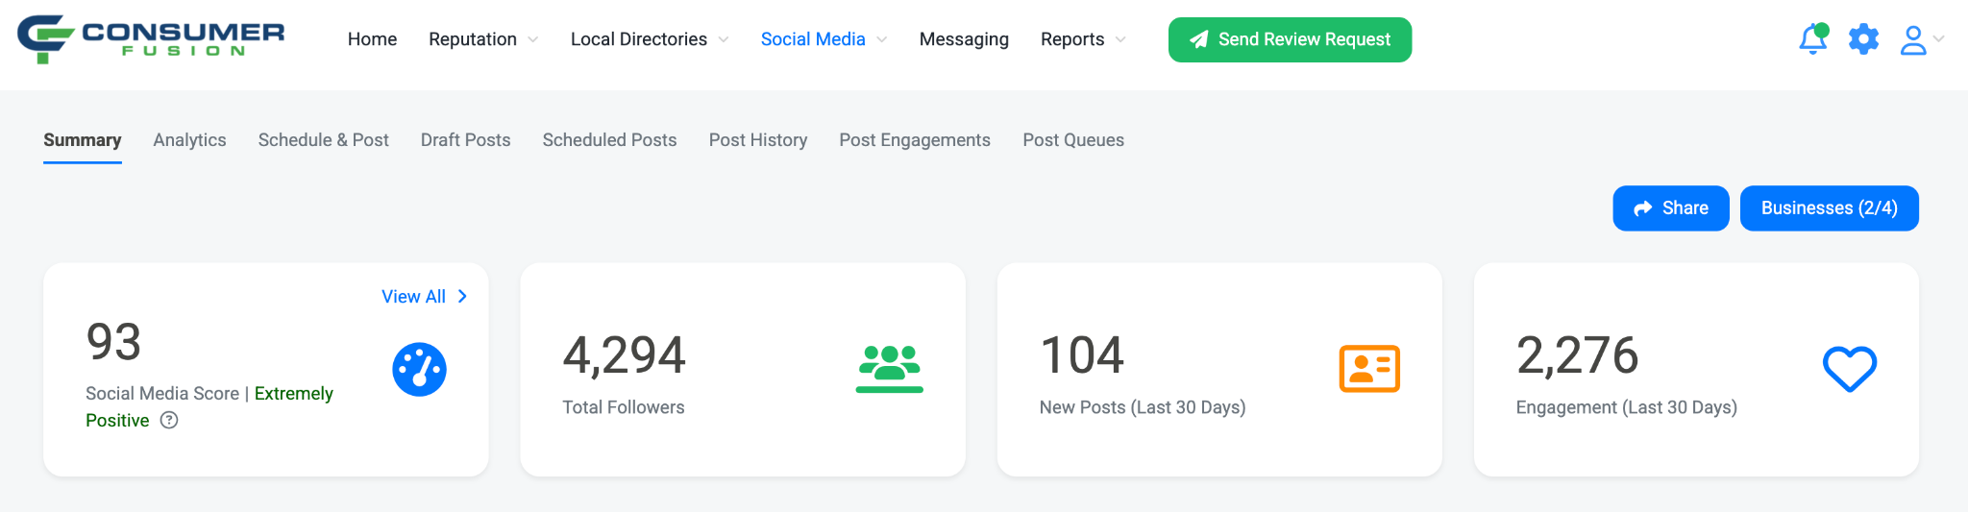Click the help question mark beside Positive
The image size is (1968, 512).
(169, 420)
